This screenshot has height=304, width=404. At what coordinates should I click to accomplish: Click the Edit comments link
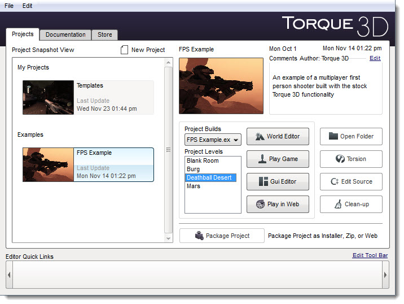(x=375, y=58)
